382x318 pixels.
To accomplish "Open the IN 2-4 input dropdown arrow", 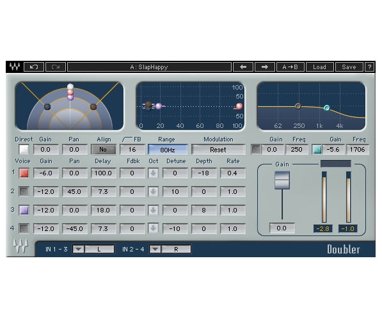I will click(155, 249).
